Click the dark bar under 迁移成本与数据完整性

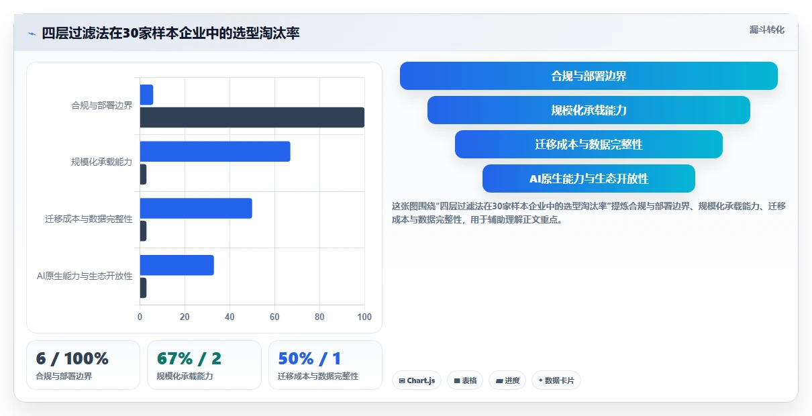(x=143, y=231)
